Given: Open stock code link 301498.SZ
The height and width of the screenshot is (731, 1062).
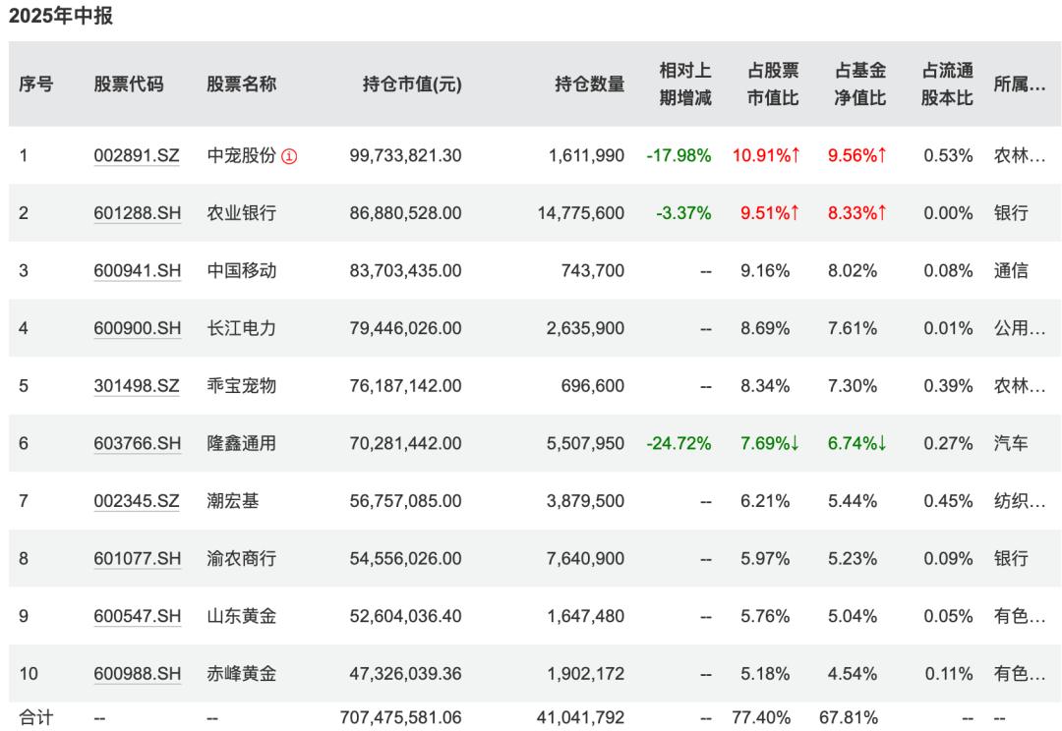Looking at the screenshot, I should click(137, 386).
